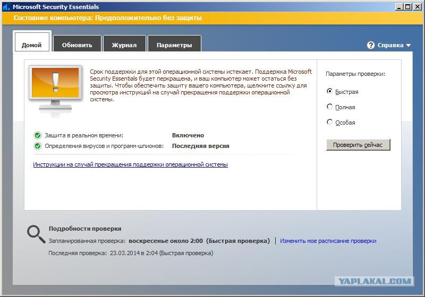This screenshot has height=297, width=425.
Task: Open the Параметры tab
Action: [174, 43]
